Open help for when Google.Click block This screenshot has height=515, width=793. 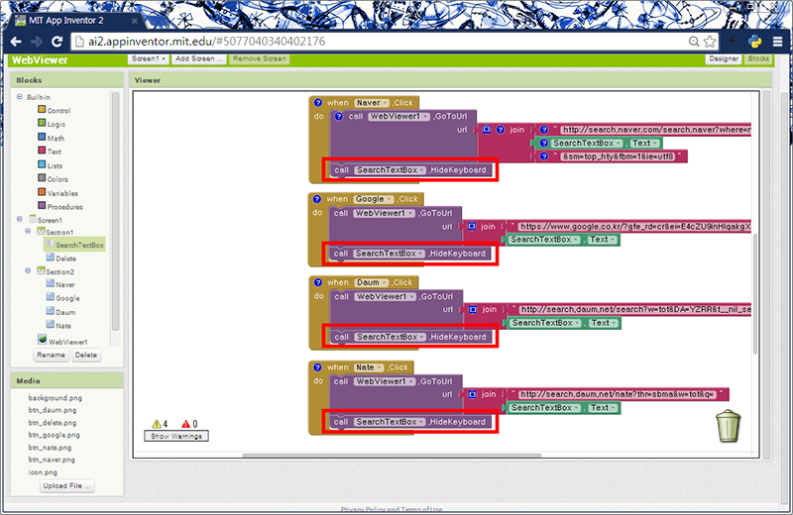click(x=317, y=199)
